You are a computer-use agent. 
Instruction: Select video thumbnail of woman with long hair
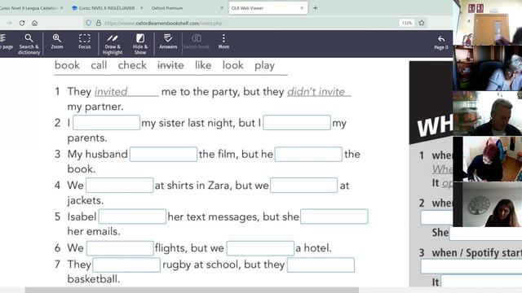pyautogui.click(x=488, y=204)
